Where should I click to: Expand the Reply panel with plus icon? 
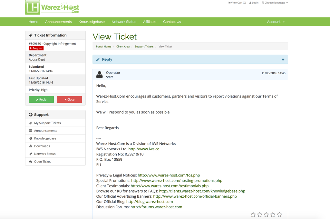click(x=283, y=60)
